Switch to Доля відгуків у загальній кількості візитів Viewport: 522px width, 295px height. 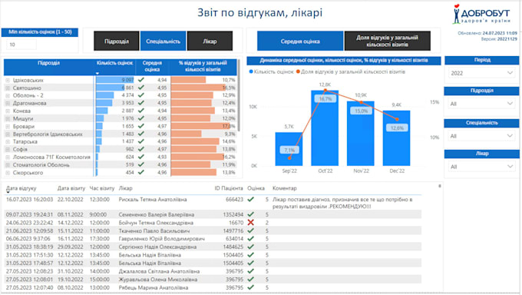coord(387,41)
